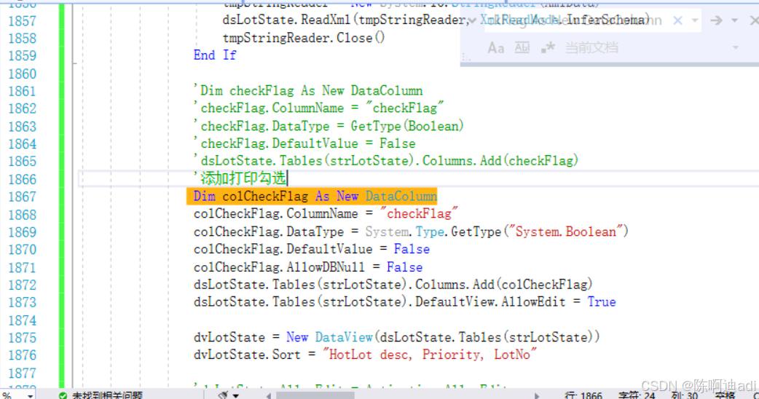The width and height of the screenshot is (759, 399).
Task: Grab the find widget resize grip dots
Action: coord(466,58)
